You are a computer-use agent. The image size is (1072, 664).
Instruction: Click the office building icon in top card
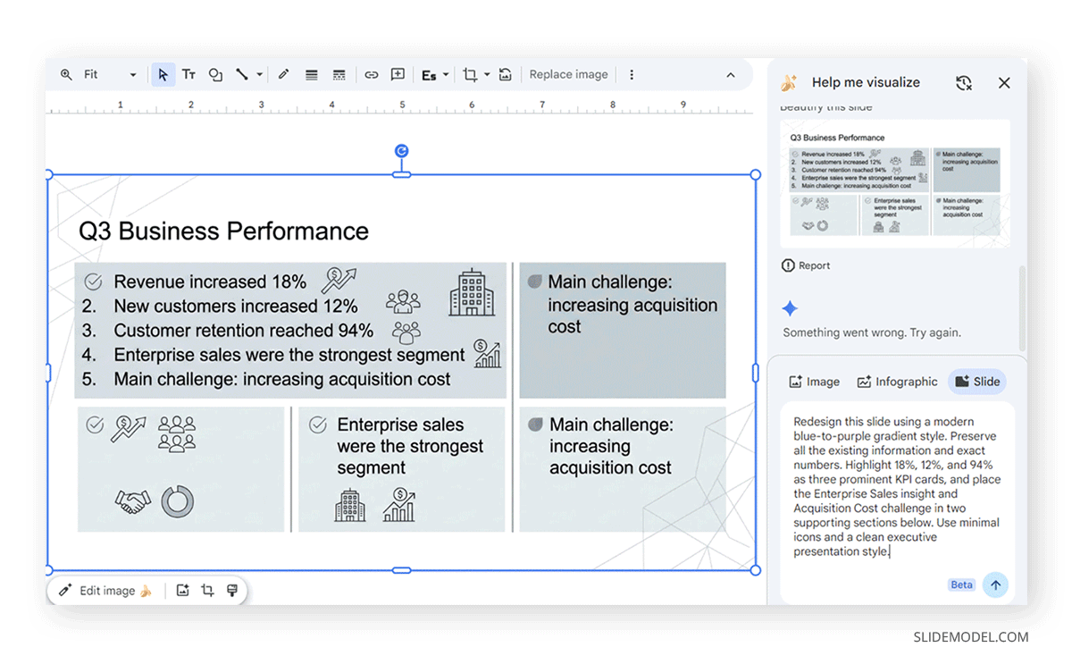point(472,292)
